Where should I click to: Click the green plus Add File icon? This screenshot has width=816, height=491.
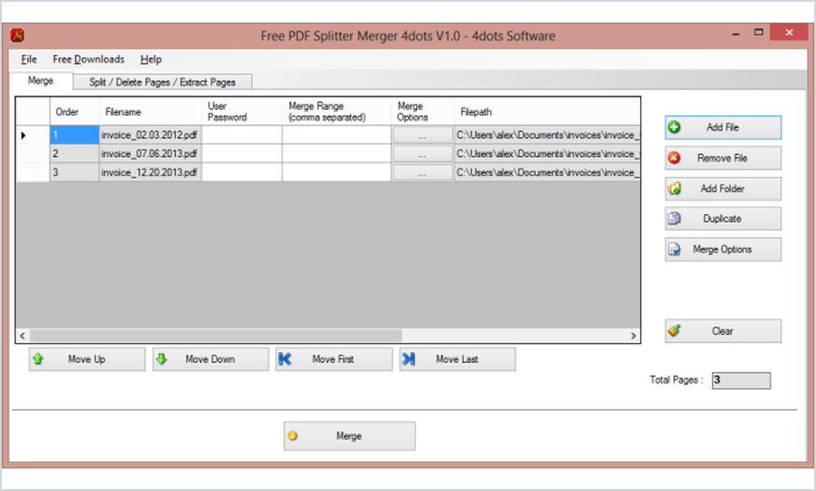click(x=674, y=127)
